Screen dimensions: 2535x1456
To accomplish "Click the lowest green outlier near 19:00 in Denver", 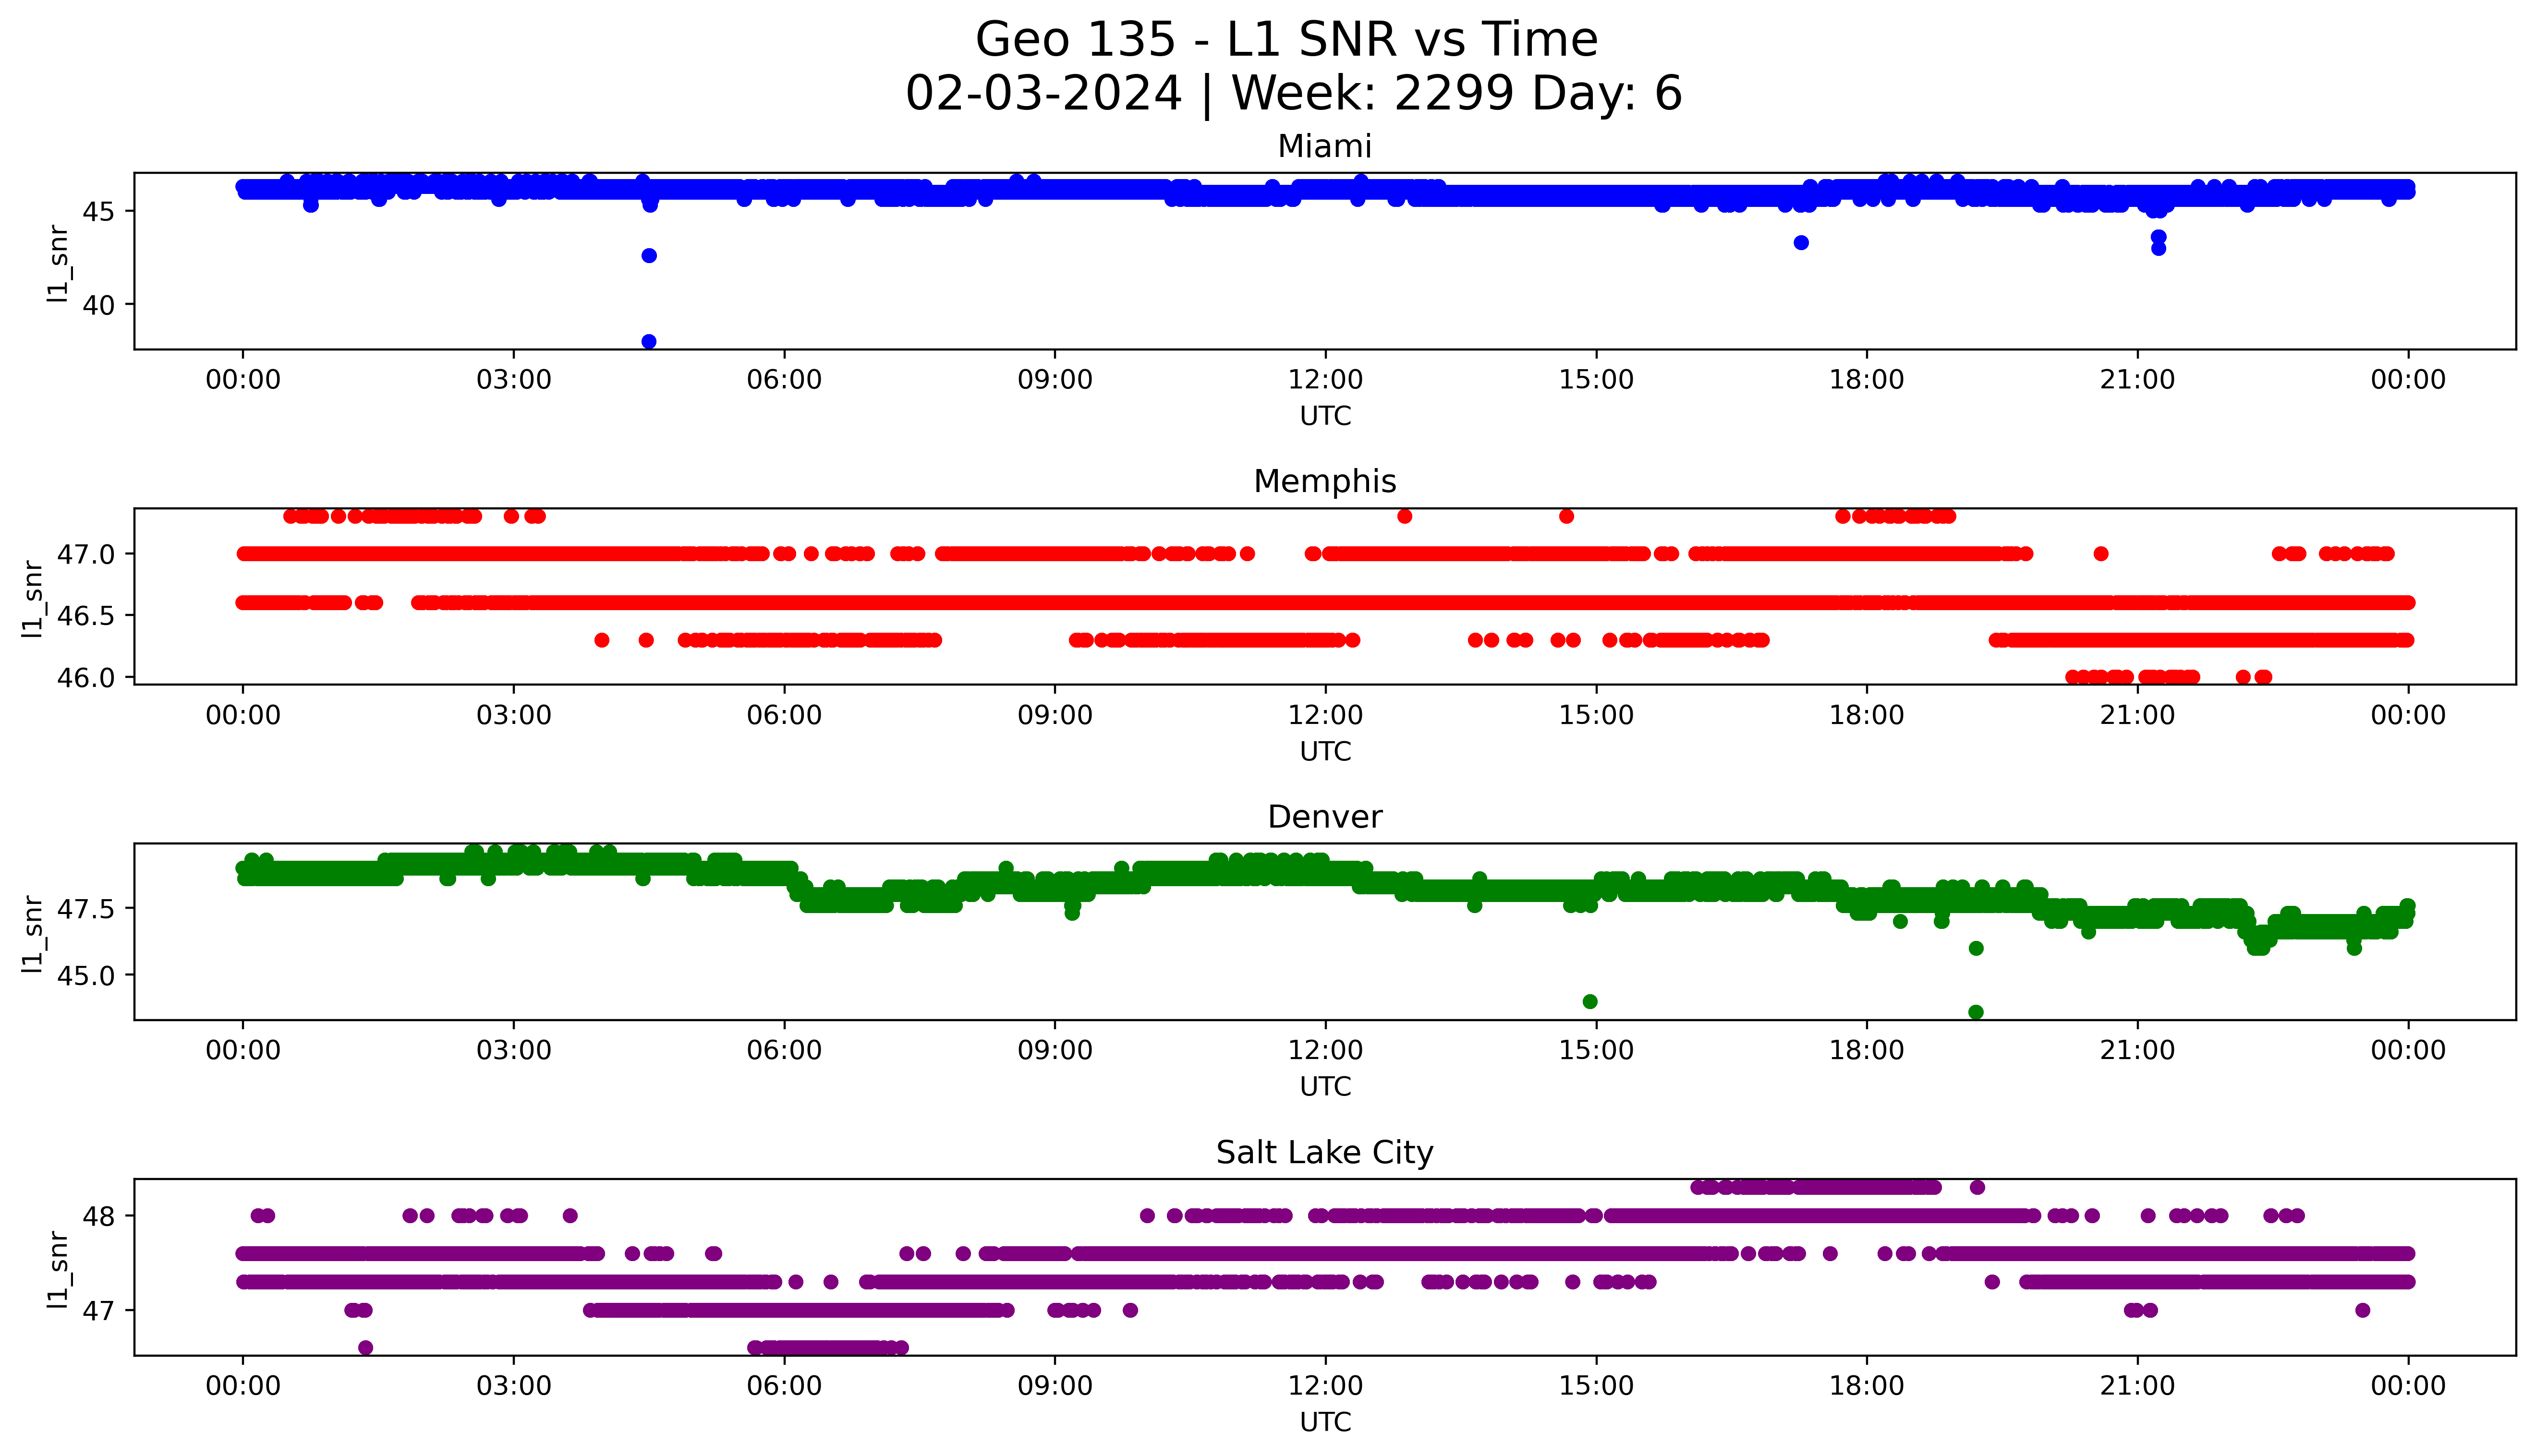I will tap(1976, 1012).
